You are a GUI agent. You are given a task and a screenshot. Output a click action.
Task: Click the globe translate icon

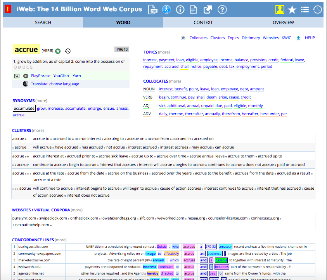click(x=26, y=84)
